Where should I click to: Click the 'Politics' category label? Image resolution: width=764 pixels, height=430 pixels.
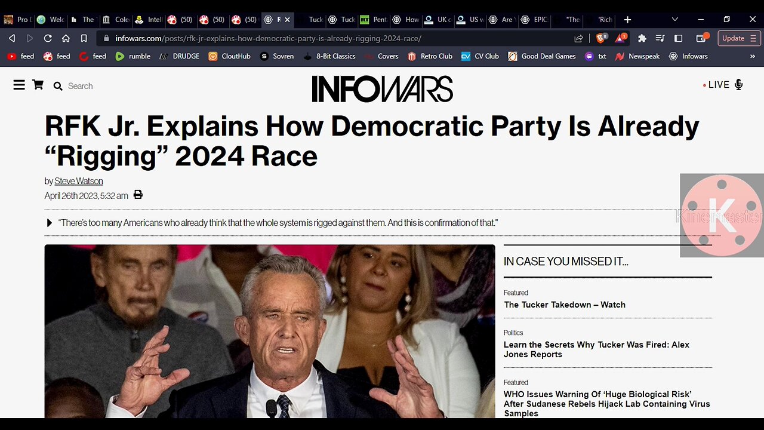pos(513,333)
